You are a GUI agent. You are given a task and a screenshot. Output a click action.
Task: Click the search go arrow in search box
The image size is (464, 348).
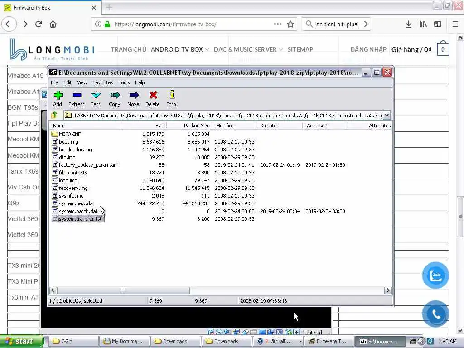[364, 24]
